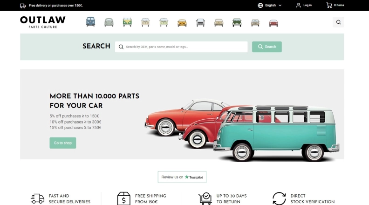Screen dimensions: 369x205
Task: Choose the cream bay-window van icon
Action: pyautogui.click(x=145, y=22)
